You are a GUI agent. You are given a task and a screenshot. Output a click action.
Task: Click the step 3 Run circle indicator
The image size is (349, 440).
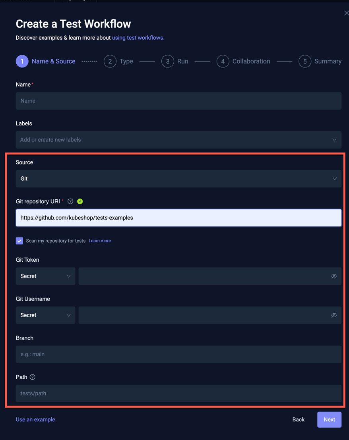coord(167,61)
